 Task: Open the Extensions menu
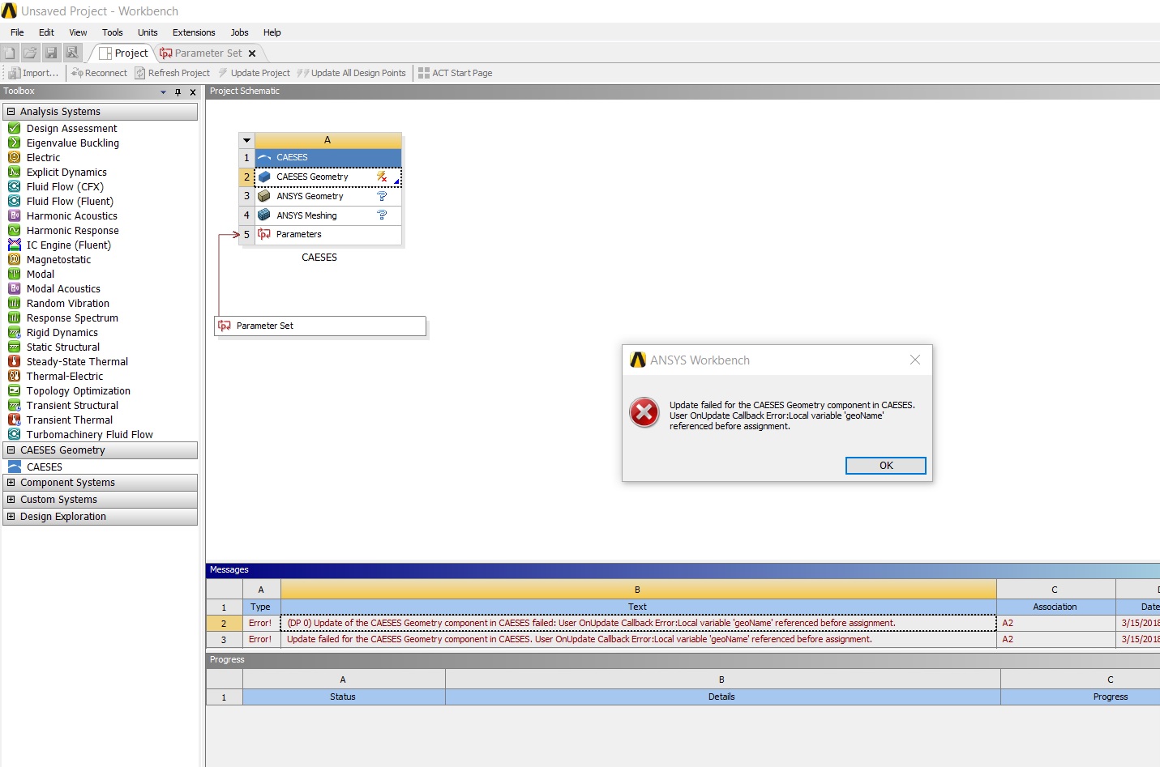tap(194, 32)
